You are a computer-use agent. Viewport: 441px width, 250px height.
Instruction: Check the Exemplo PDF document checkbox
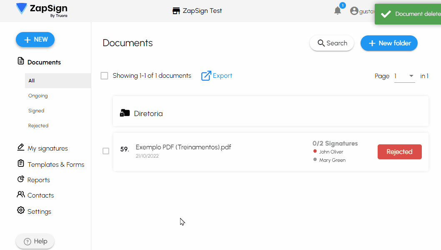(x=105, y=151)
